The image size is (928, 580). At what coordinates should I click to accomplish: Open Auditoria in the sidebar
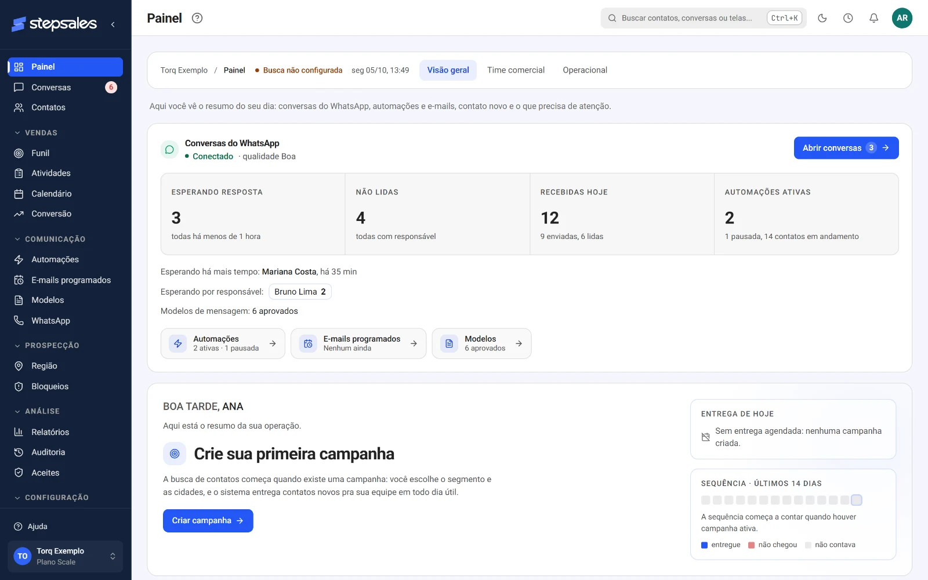(66, 452)
